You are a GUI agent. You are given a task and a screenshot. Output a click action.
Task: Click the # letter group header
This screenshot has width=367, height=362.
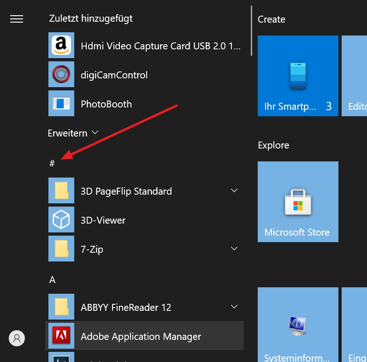[x=52, y=163]
